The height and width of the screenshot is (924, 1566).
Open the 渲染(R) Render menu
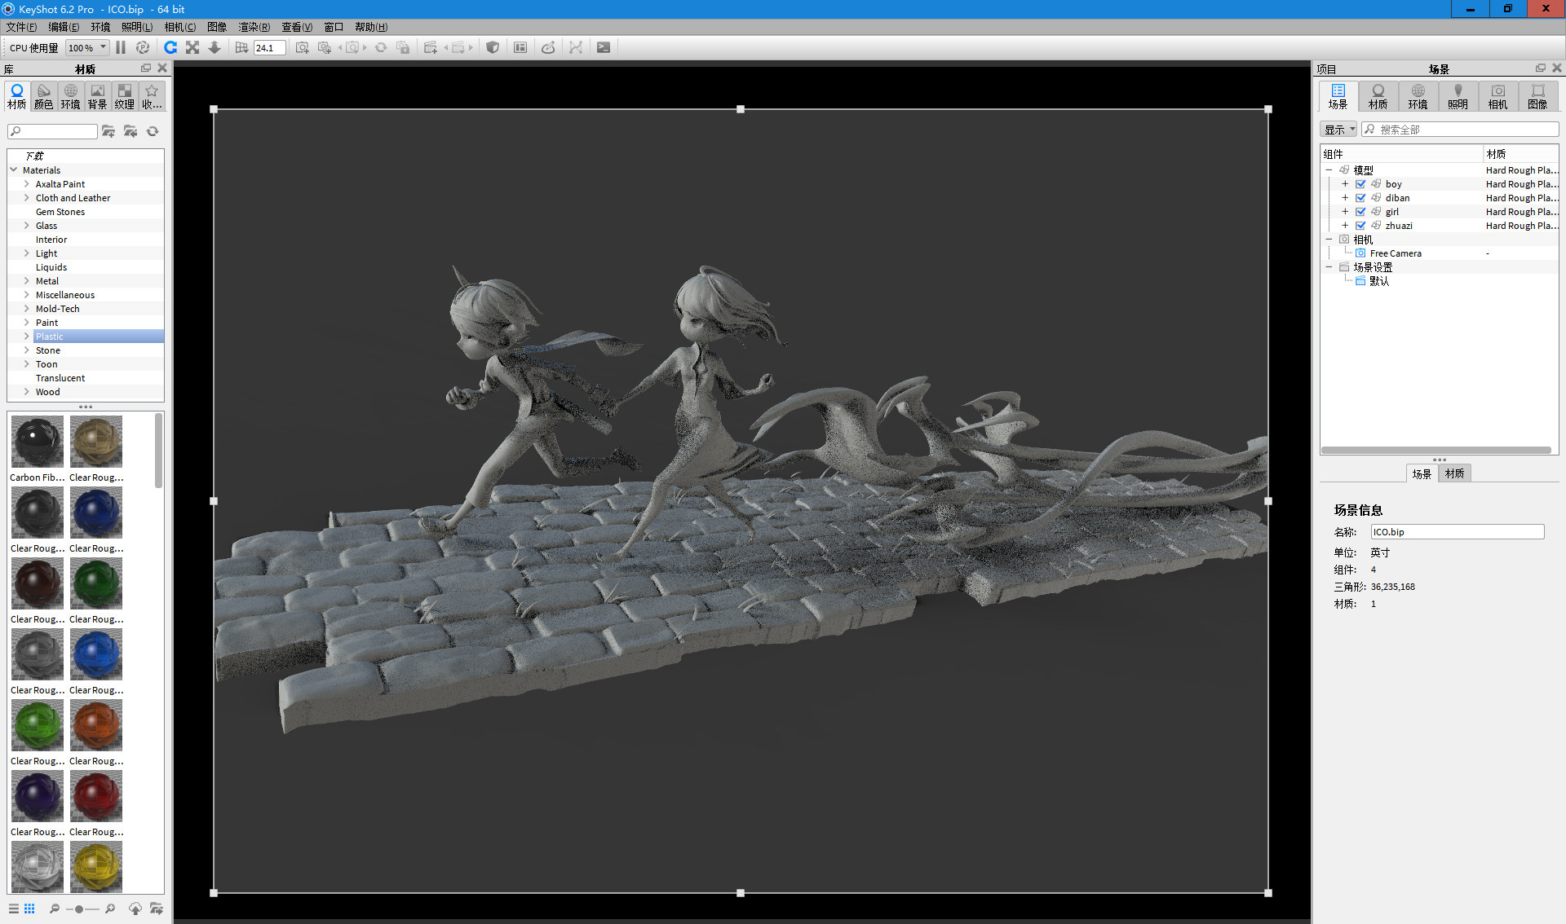(254, 27)
